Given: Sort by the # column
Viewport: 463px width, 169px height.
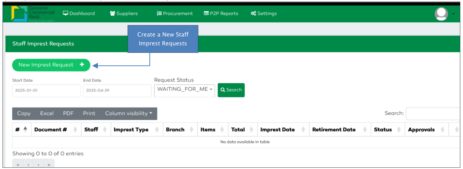Looking at the screenshot, I should tap(22, 129).
